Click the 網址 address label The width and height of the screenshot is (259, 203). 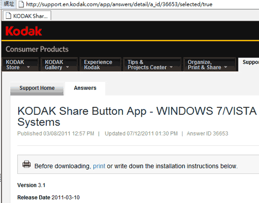click(x=9, y=4)
